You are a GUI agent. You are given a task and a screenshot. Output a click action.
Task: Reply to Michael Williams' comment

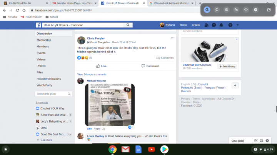(97, 129)
